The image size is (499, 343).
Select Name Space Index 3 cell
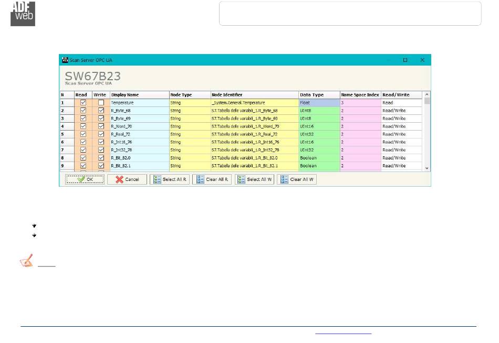[x=360, y=103]
